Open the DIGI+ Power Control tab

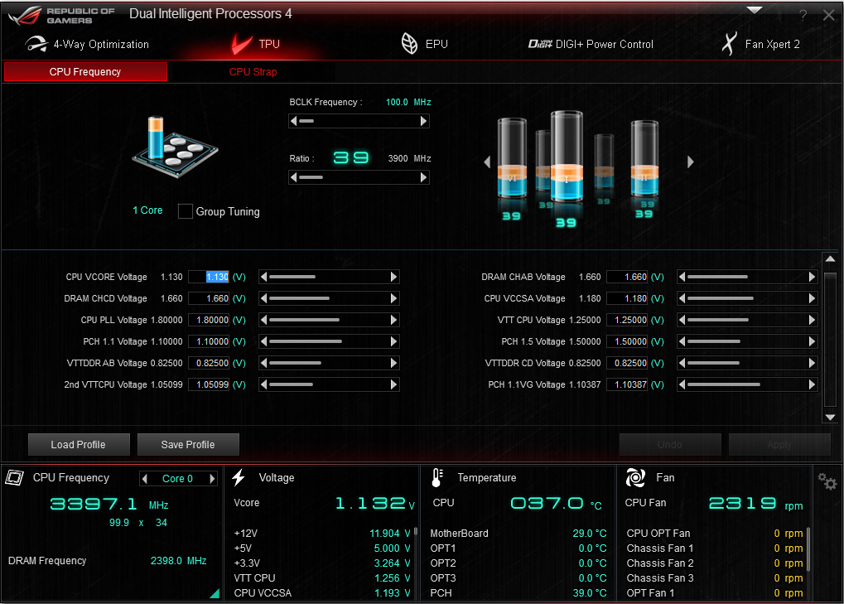(591, 44)
